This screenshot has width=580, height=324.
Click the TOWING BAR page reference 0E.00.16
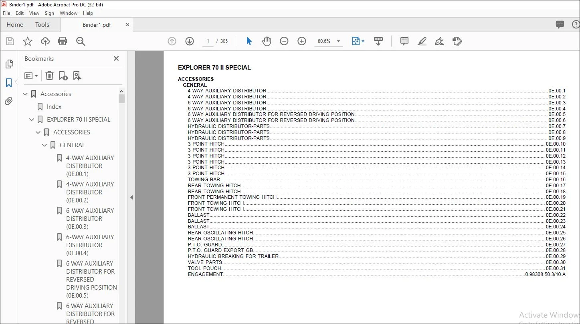556,180
